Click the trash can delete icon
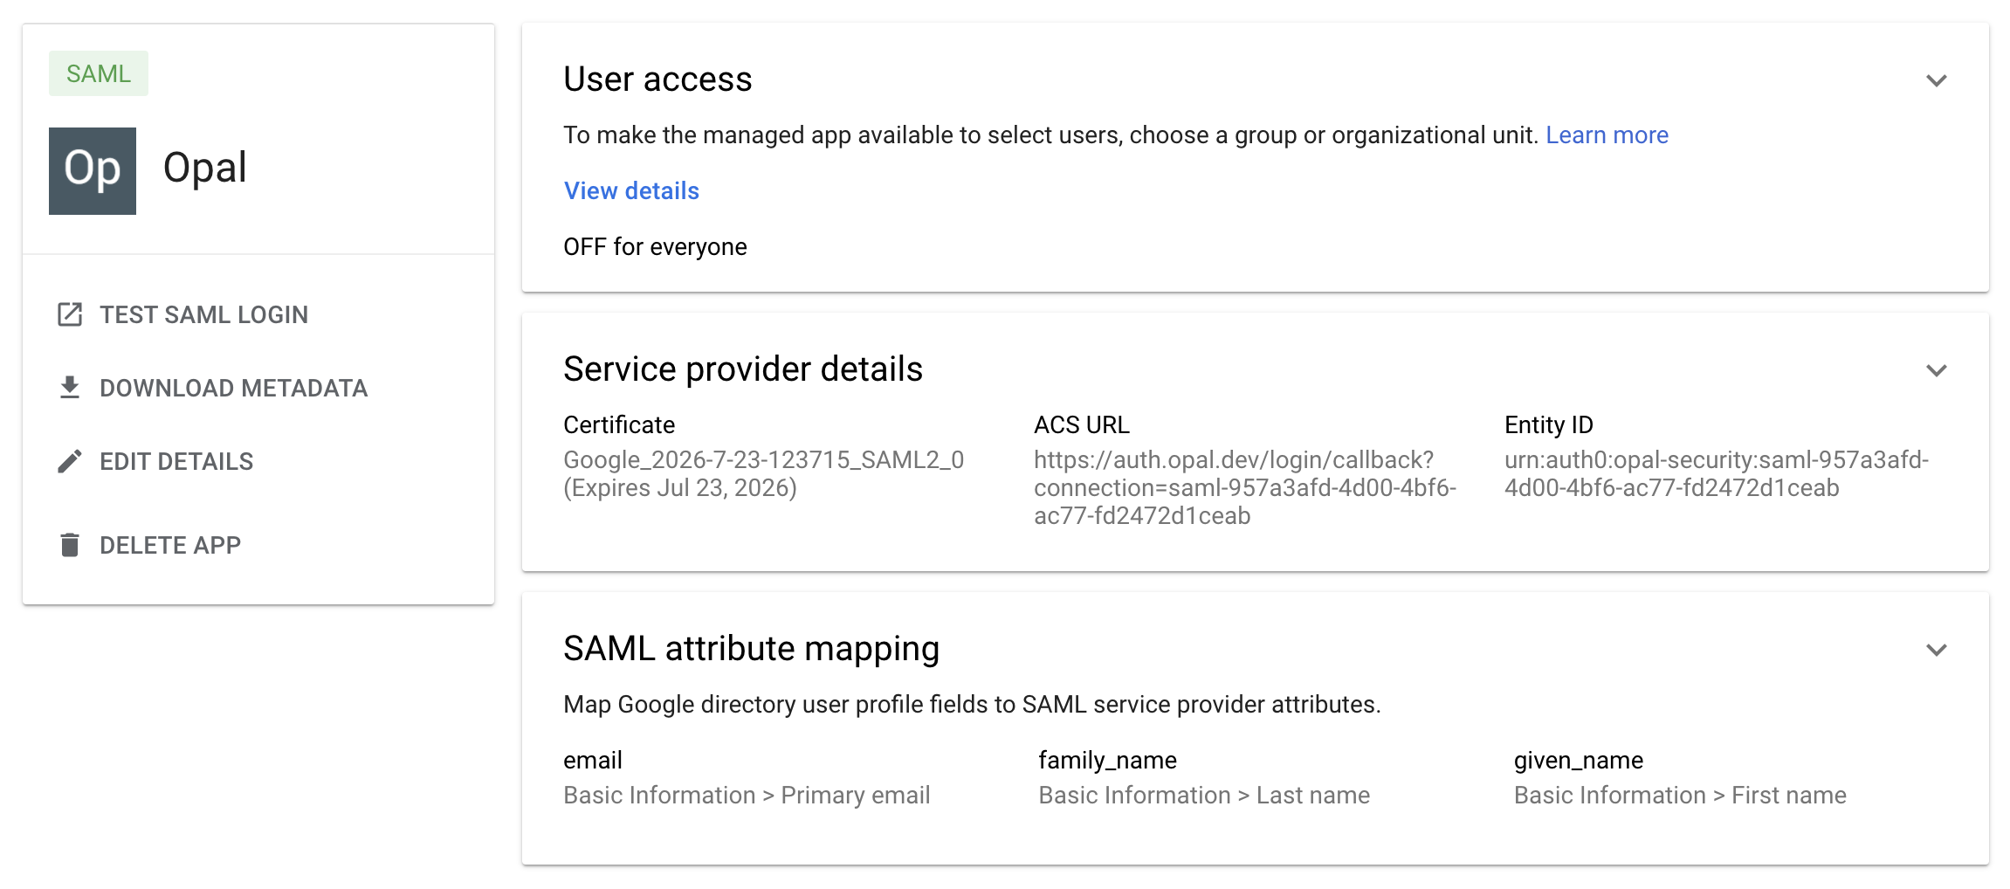The image size is (2010, 889). tap(70, 545)
